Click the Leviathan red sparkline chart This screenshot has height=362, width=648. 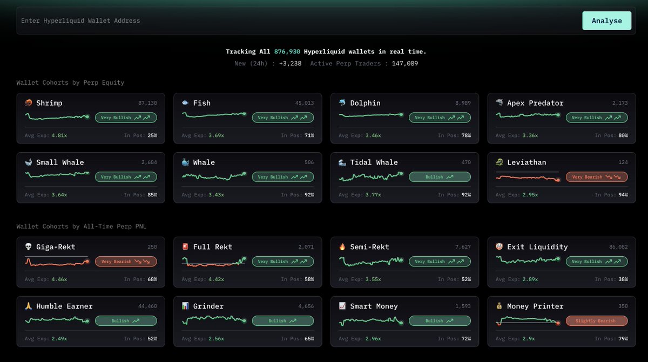pyautogui.click(x=528, y=177)
